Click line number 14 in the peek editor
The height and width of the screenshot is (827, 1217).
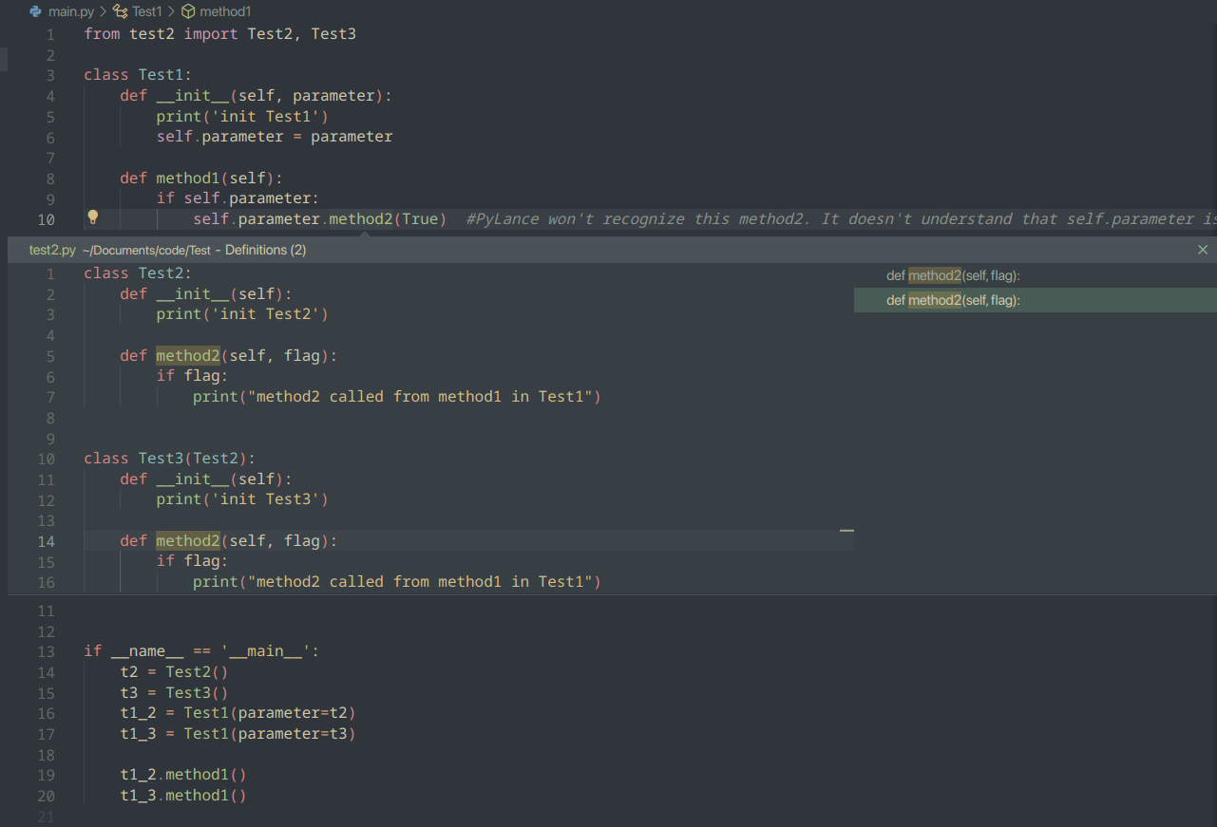click(46, 541)
